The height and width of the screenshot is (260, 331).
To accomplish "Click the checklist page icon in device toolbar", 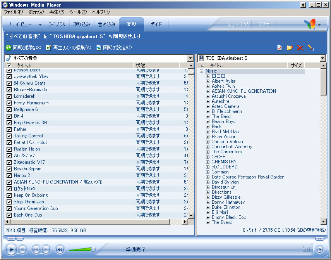I will point(280,48).
